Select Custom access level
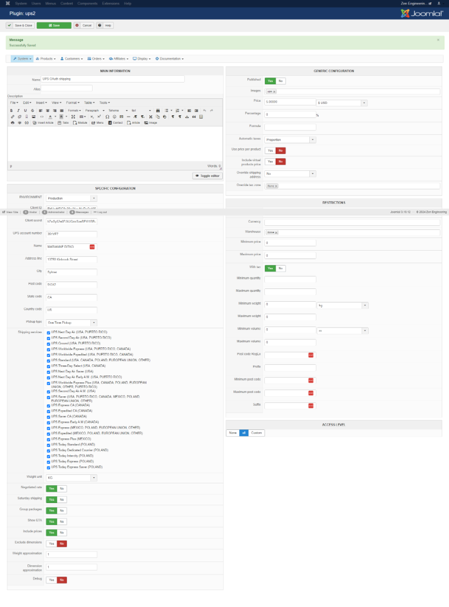 tap(256, 433)
